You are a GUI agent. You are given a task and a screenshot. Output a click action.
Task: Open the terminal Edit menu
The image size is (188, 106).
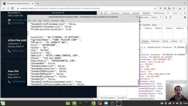pos(34,21)
